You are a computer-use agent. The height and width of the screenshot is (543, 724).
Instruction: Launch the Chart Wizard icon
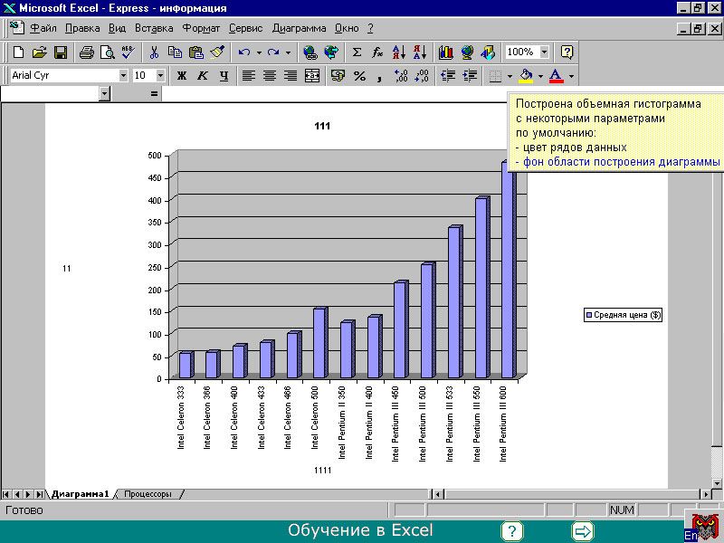(x=445, y=52)
